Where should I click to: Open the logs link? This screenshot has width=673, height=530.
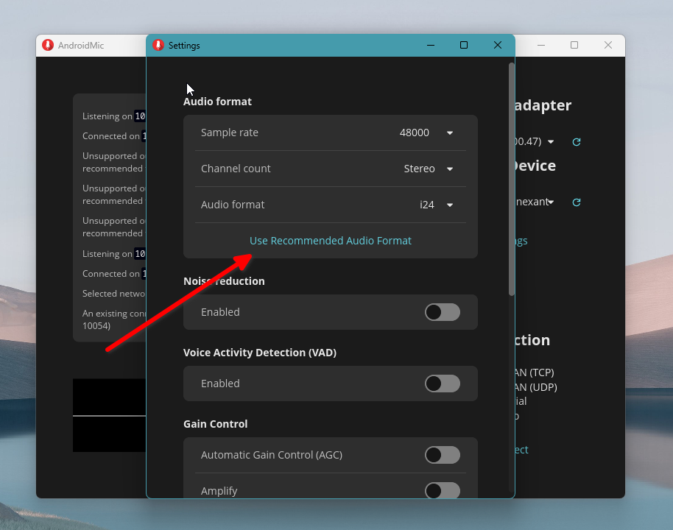click(x=521, y=241)
